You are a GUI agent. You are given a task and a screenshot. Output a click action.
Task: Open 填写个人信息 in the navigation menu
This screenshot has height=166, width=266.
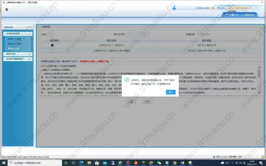click(14, 39)
